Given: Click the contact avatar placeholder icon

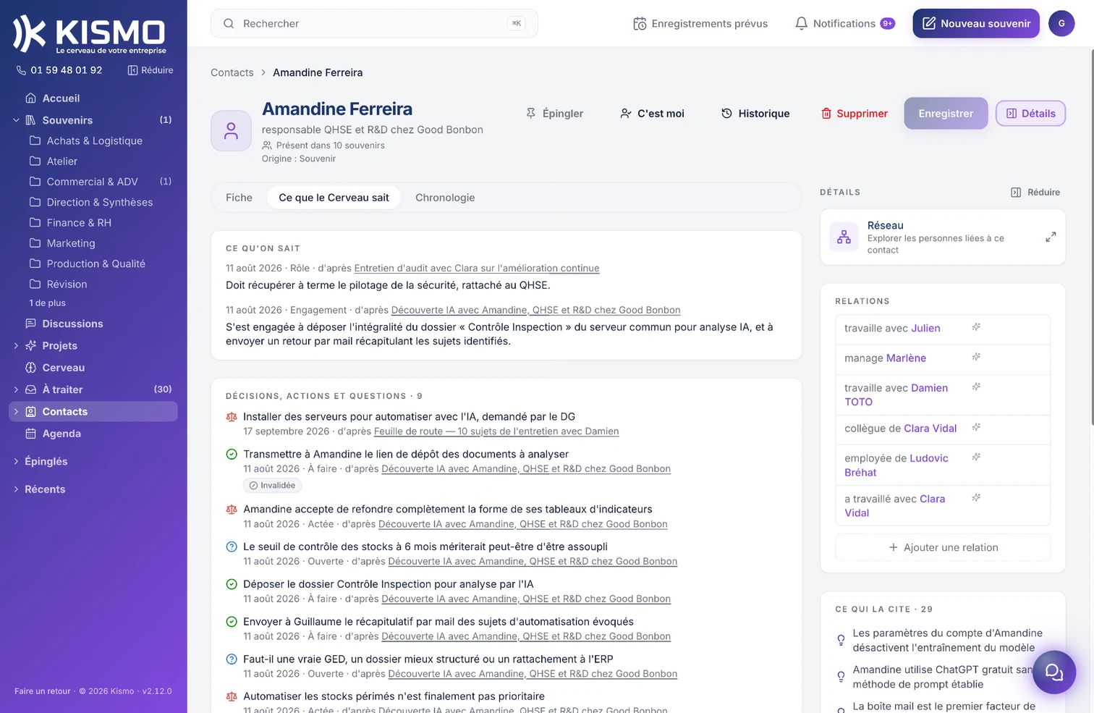Looking at the screenshot, I should click(231, 131).
